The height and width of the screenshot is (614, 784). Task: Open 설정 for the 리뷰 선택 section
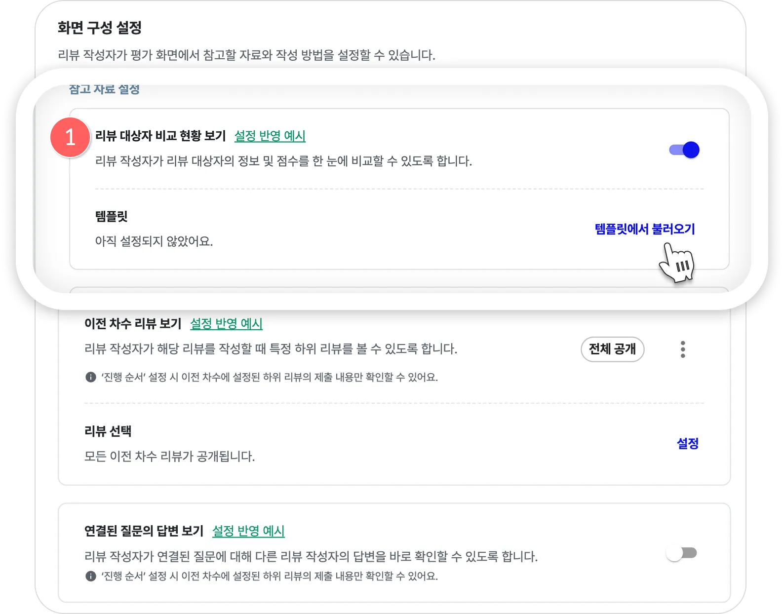tap(687, 443)
